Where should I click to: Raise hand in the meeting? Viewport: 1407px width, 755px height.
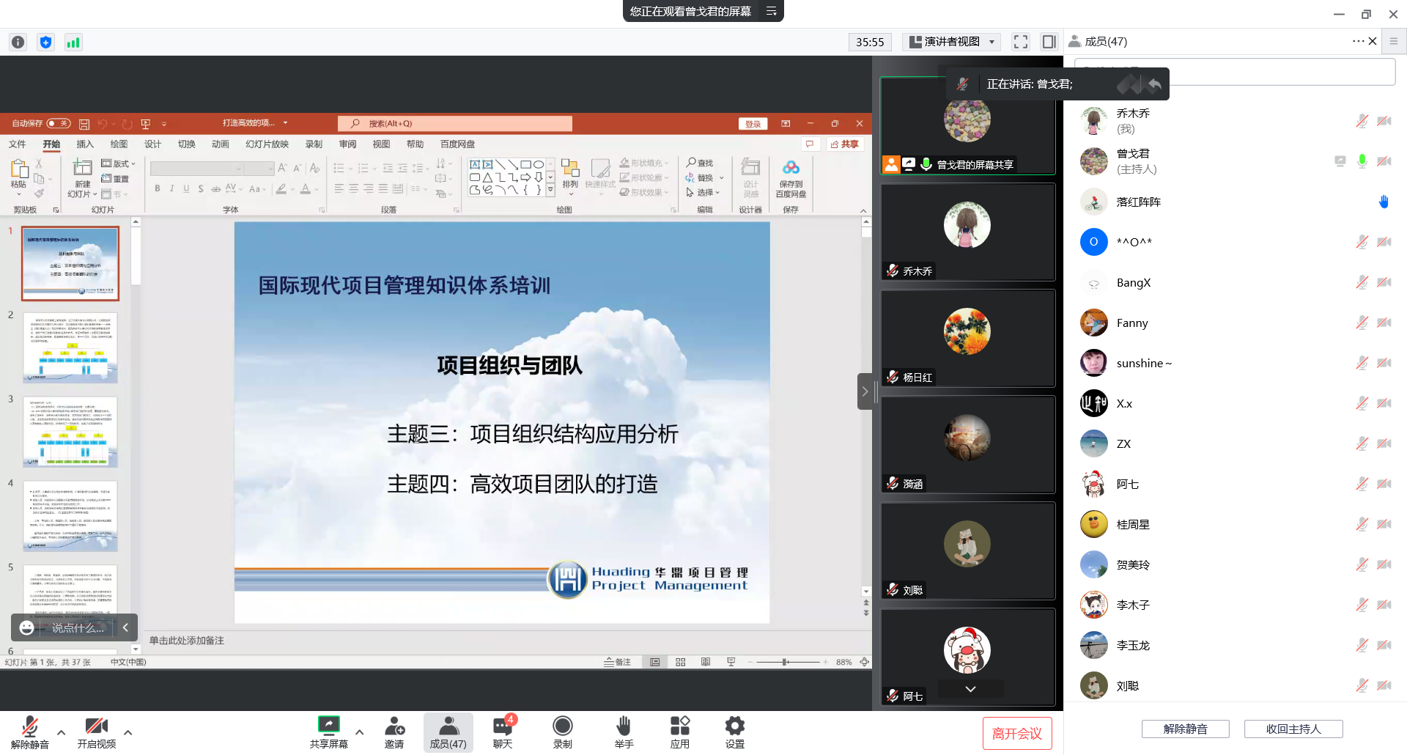[624, 732]
